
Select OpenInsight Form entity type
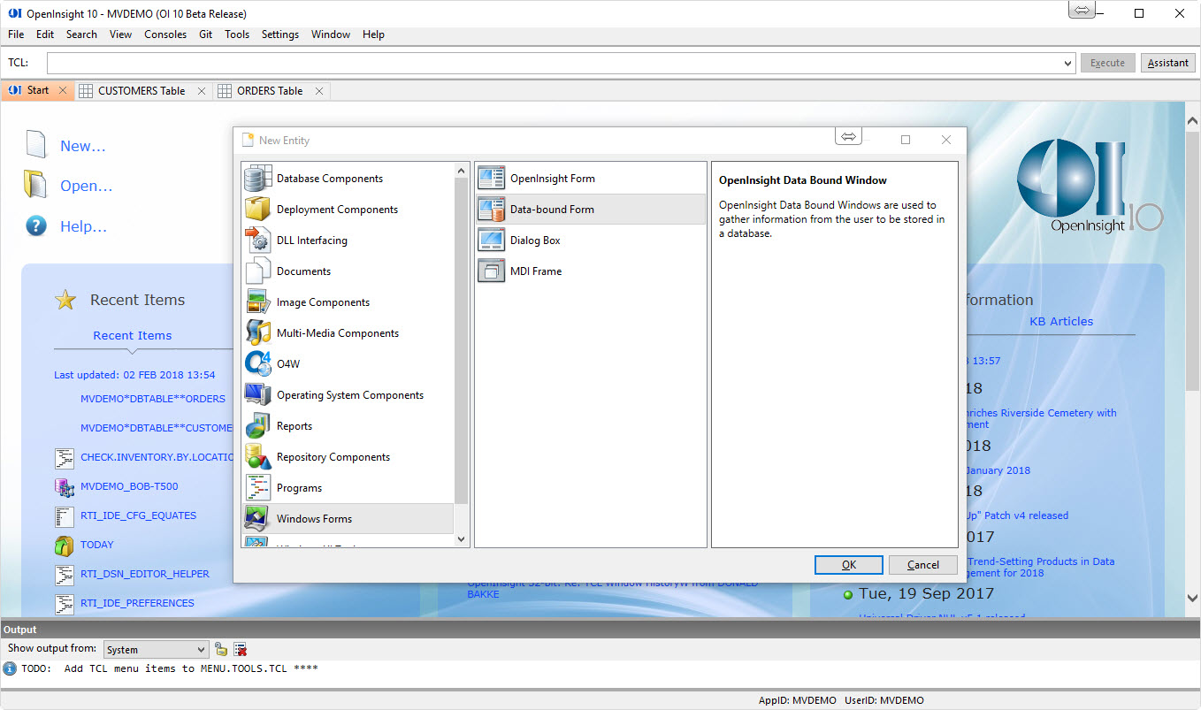click(x=590, y=179)
